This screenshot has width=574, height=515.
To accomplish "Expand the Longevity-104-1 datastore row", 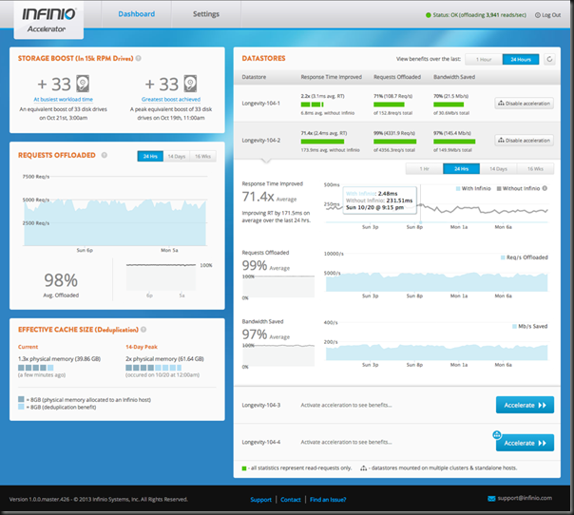I will [x=397, y=104].
